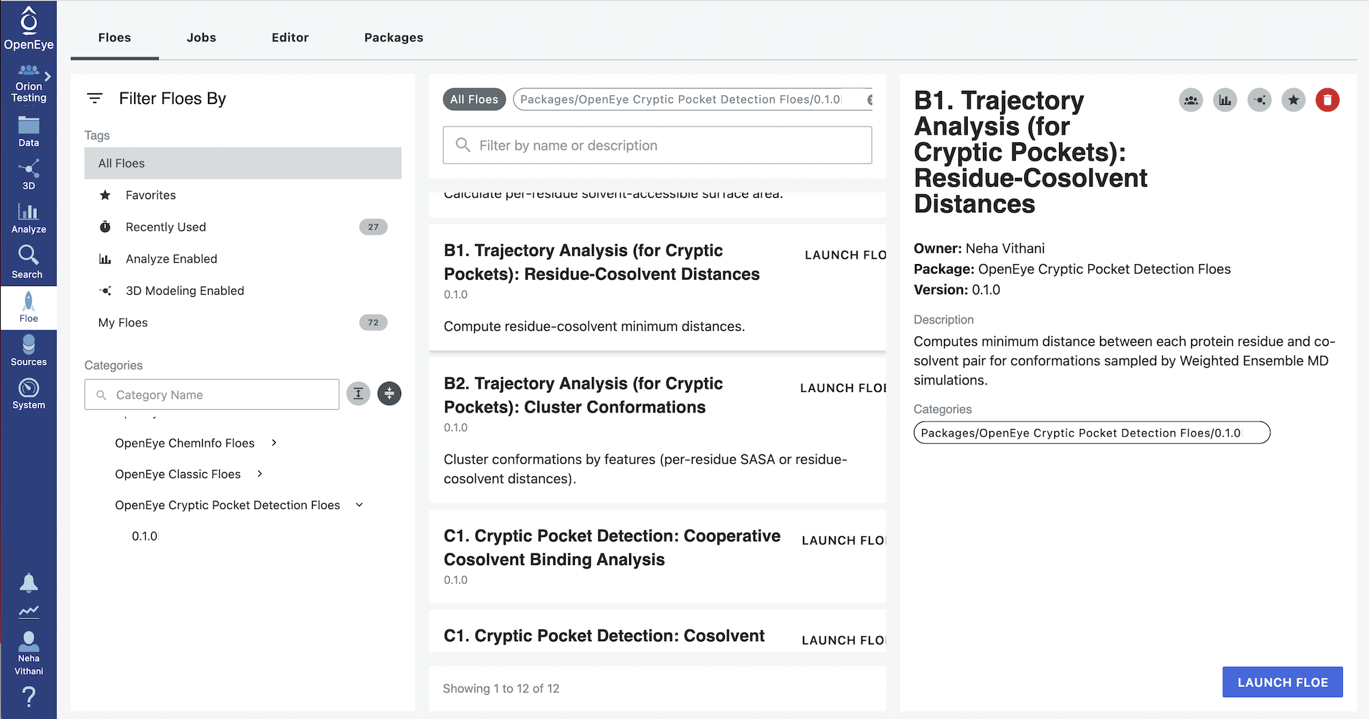Click the Filter by name or description field
1369x719 pixels.
(x=657, y=145)
